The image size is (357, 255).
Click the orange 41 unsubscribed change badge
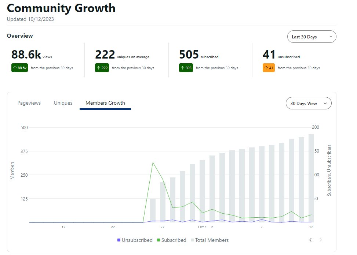coord(269,68)
